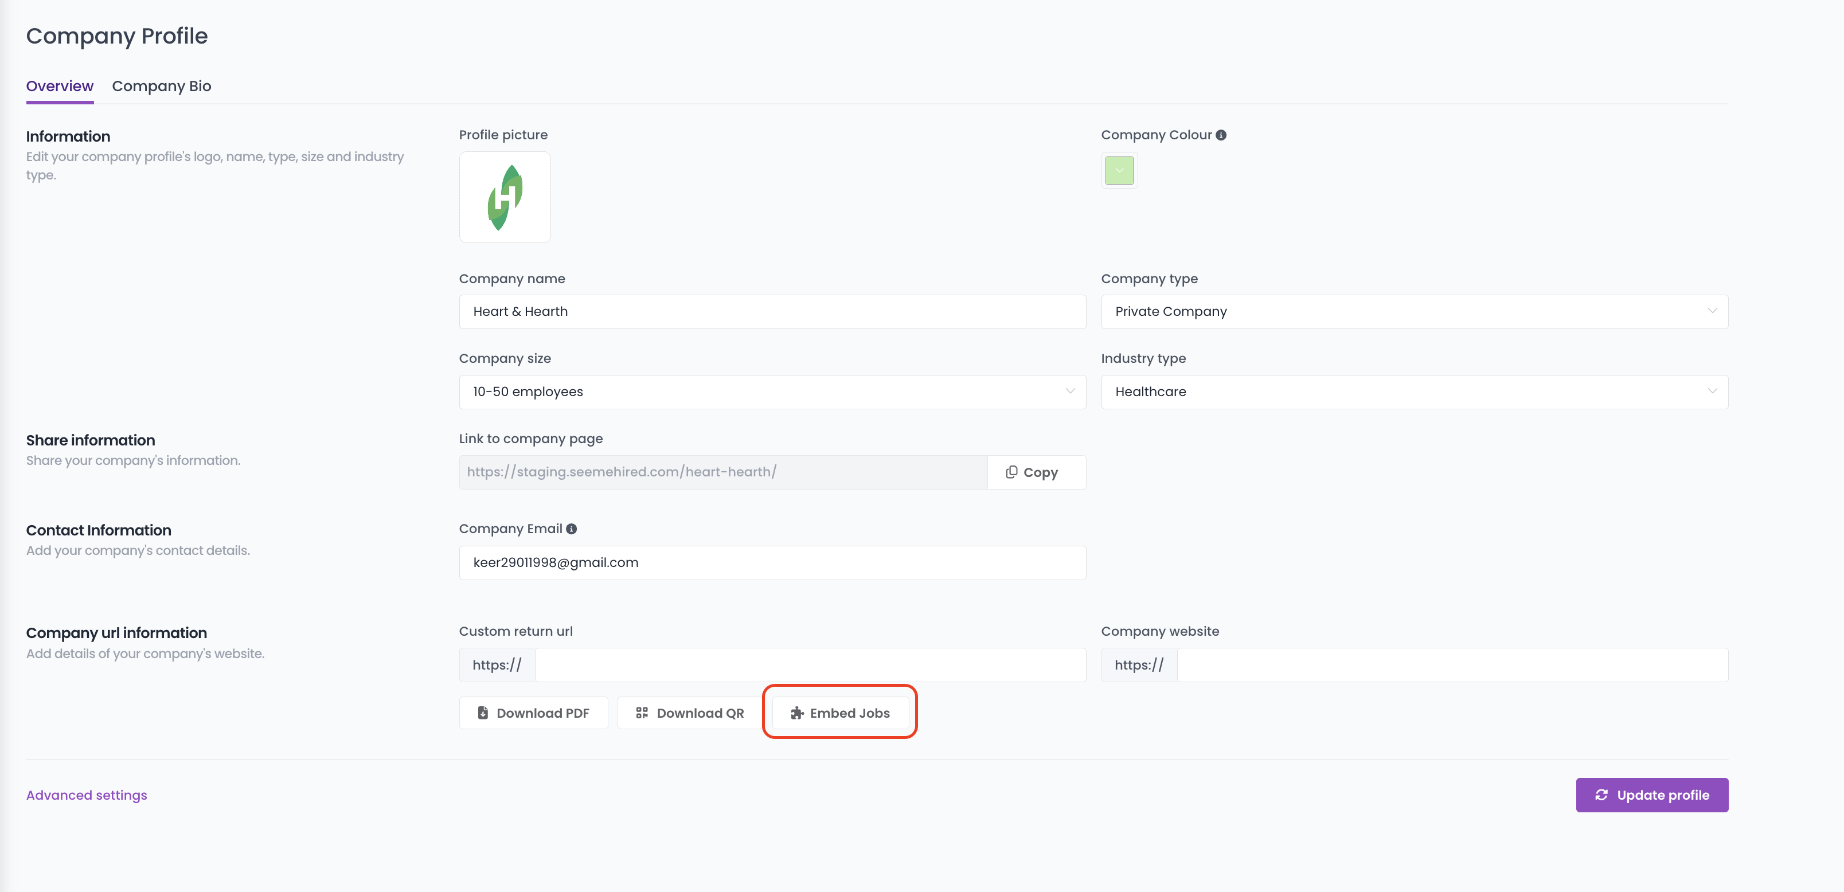This screenshot has height=892, width=1844.
Task: Click the Company url information heading
Action: pyautogui.click(x=116, y=633)
